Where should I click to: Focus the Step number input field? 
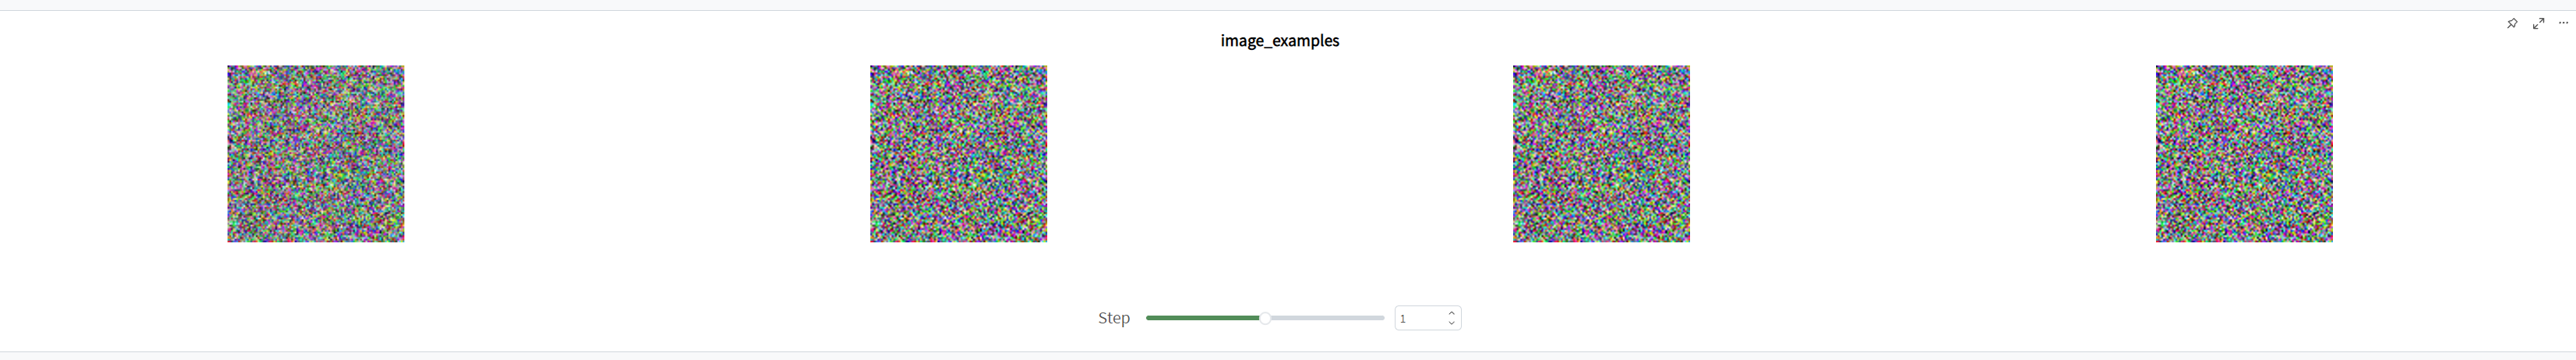click(x=1420, y=318)
